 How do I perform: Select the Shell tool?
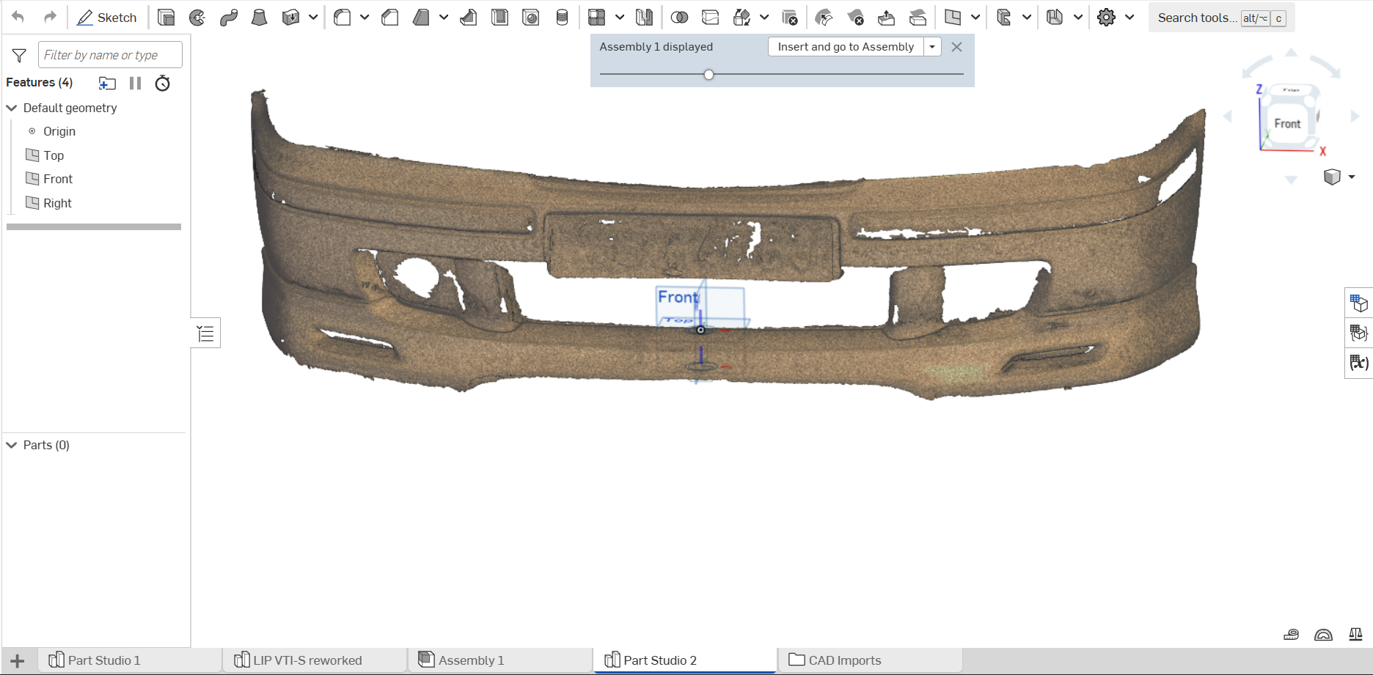click(x=499, y=18)
